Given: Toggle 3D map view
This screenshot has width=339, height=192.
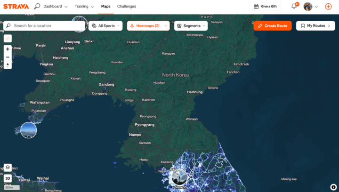Looking at the screenshot, I should pos(8,178).
